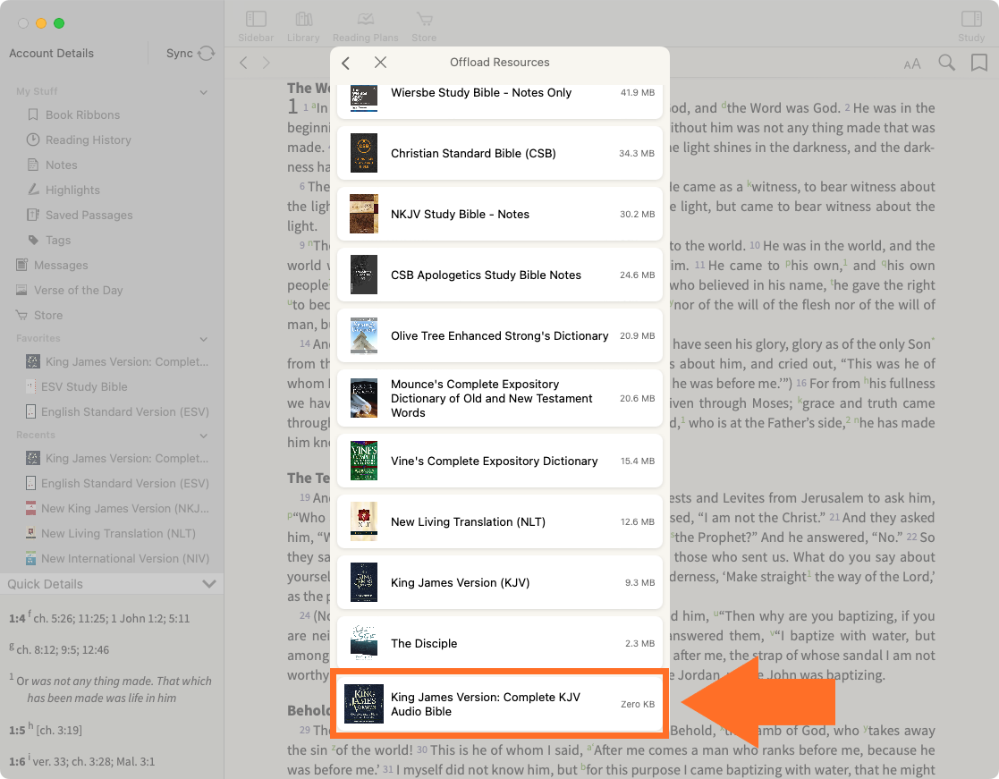Click Vine's Complete Expository Dictionary cover

[x=364, y=461]
